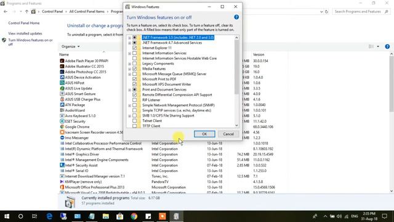Enable Simple TCPIP services checkbox
This screenshot has width=394, height=222.
tap(134, 110)
